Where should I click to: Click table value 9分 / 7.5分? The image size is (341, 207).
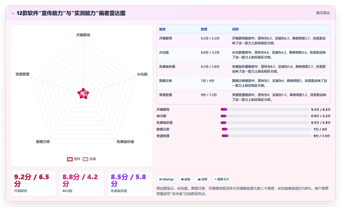point(209,95)
